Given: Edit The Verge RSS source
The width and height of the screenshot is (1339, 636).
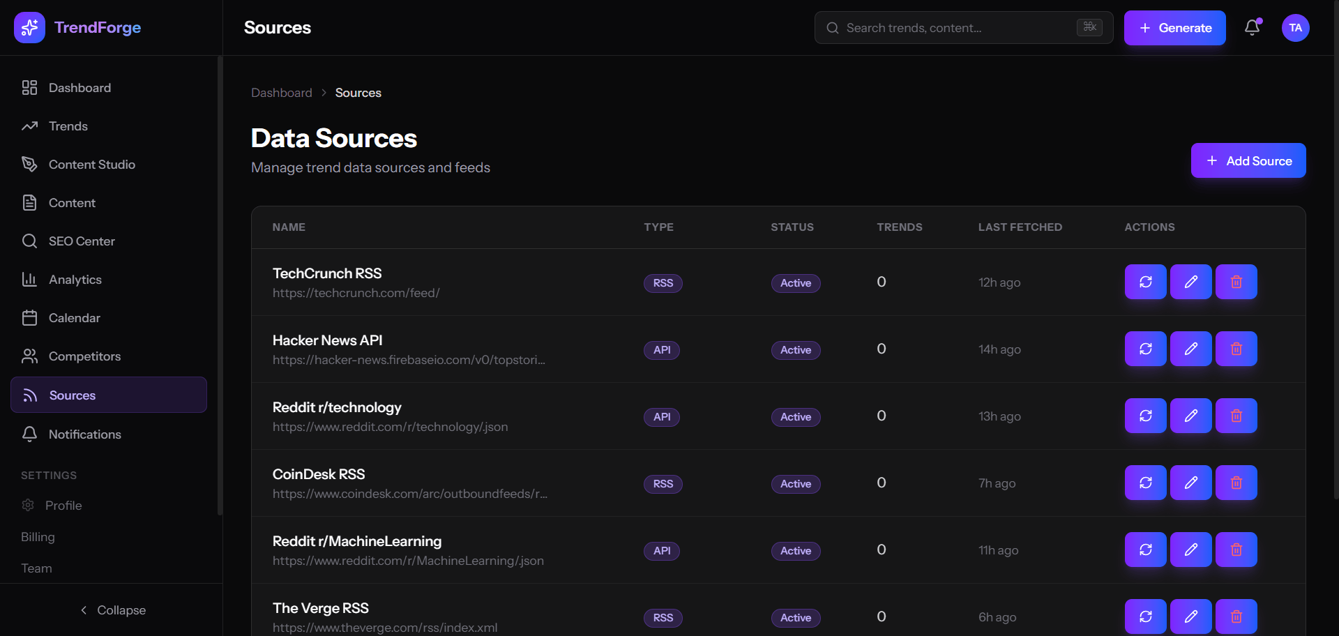Looking at the screenshot, I should [1191, 616].
